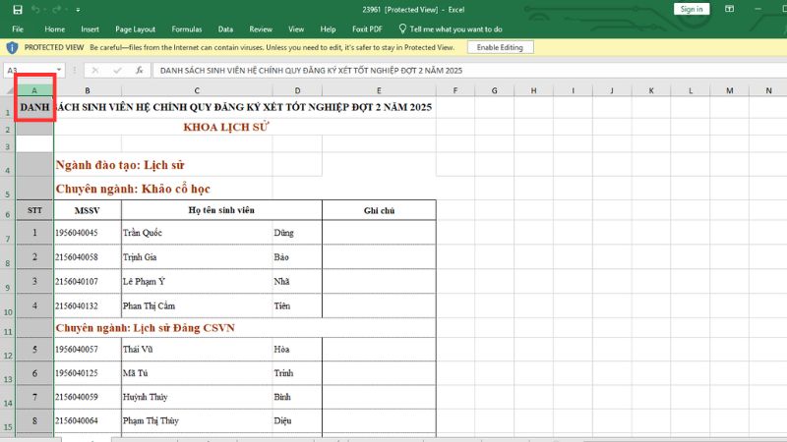Click the Select All corner triangle

(x=8, y=90)
